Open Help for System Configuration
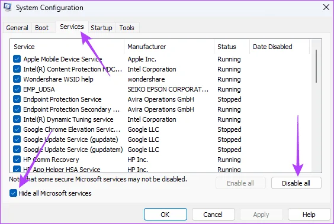The height and width of the screenshot is (224, 334). pyautogui.click(x=309, y=215)
